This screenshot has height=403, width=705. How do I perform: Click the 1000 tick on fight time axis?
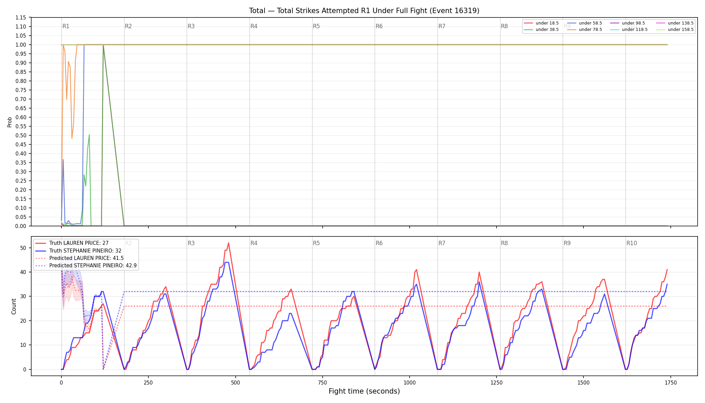click(x=409, y=383)
